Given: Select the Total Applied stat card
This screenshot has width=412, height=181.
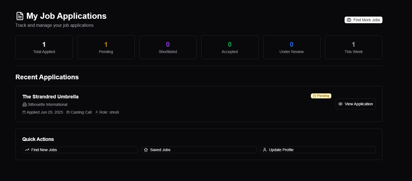Looking at the screenshot, I should pyautogui.click(x=44, y=47).
